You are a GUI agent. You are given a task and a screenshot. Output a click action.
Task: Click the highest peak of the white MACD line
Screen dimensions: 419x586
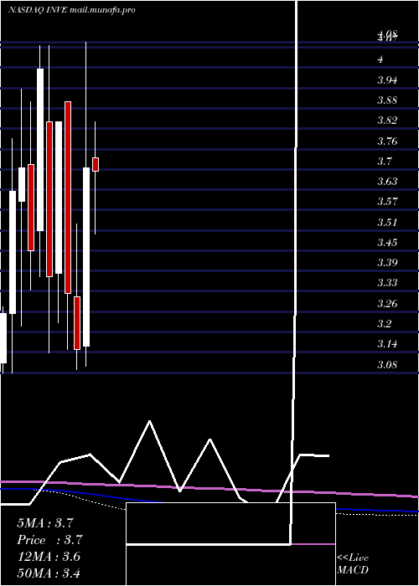coord(150,421)
